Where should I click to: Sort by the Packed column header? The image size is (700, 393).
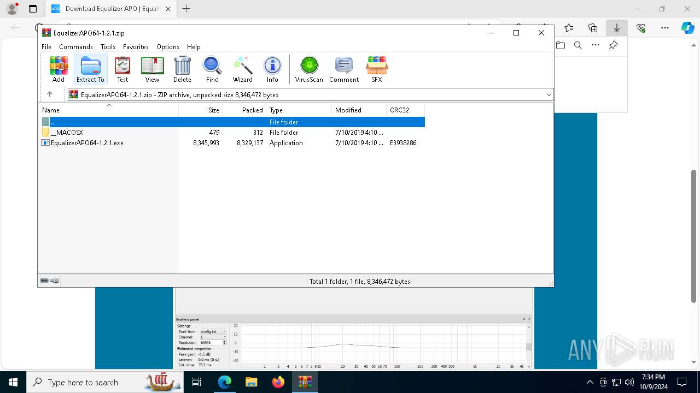tap(244, 110)
